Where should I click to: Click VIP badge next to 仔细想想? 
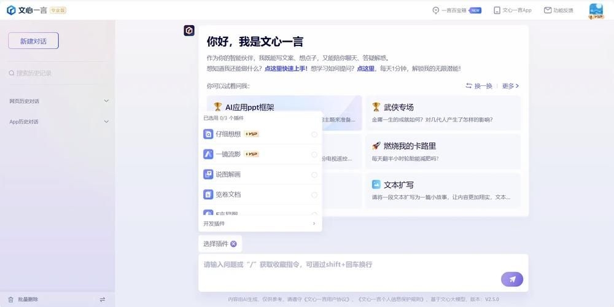pos(251,134)
